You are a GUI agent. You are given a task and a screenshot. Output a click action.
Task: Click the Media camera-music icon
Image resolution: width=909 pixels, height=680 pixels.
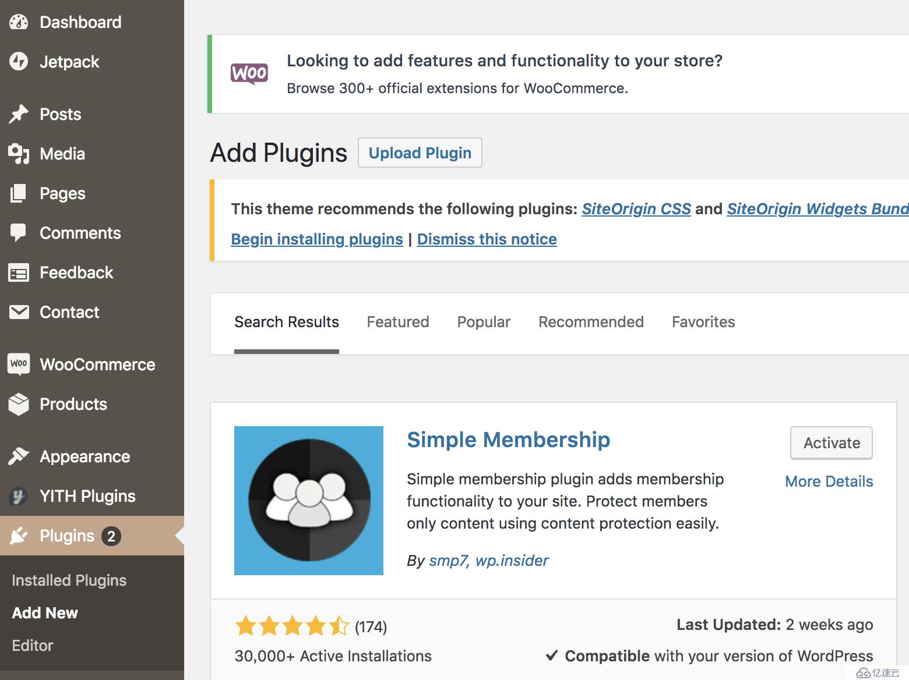tap(19, 154)
